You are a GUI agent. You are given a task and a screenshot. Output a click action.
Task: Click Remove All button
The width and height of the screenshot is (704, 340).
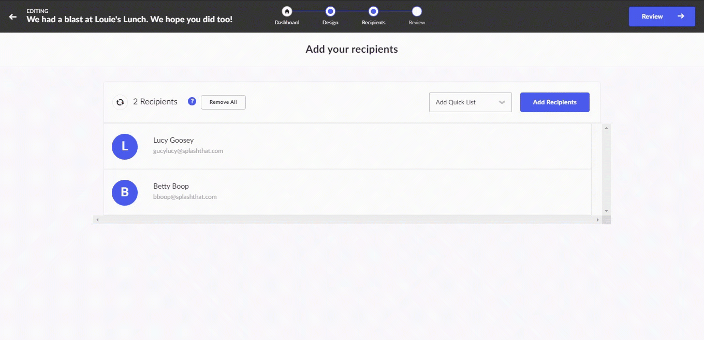(x=223, y=102)
